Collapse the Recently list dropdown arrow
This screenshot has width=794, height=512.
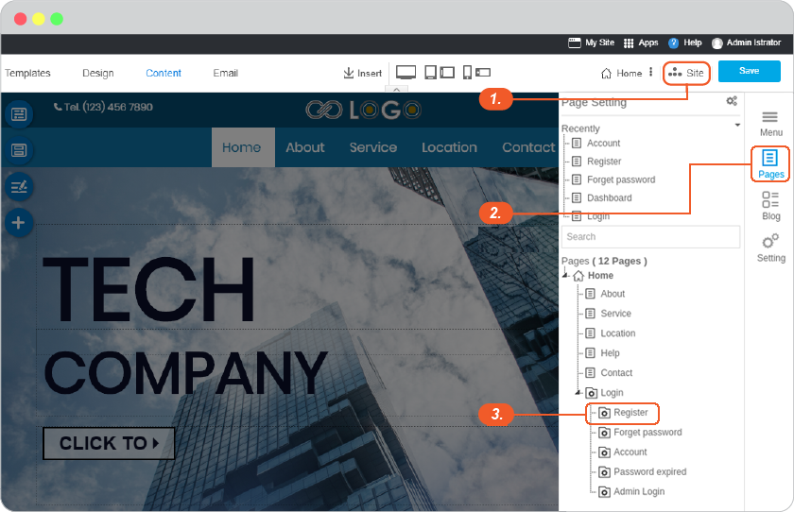(737, 125)
